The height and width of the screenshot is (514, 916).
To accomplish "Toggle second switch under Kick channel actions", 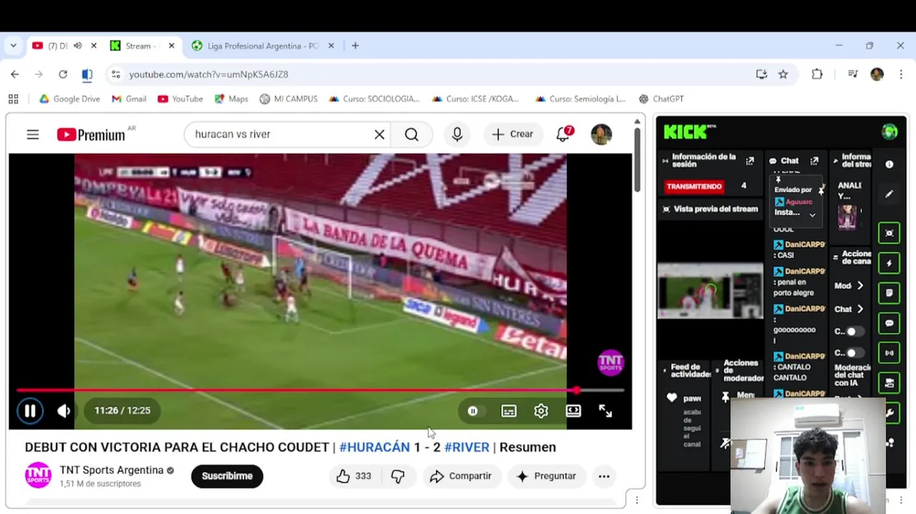I will coord(855,353).
